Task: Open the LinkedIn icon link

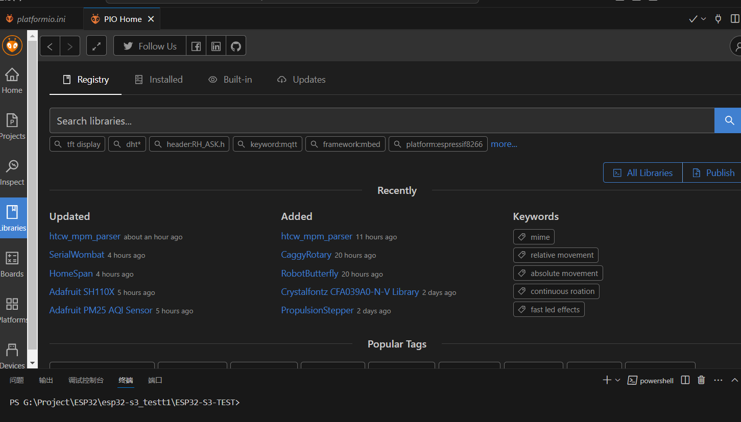Action: coord(216,46)
